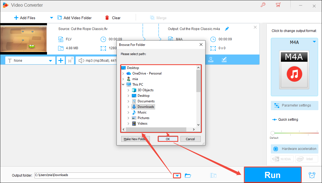This screenshot has width=322, height=183.
Task: Click the M4A output format panel
Action: click(294, 67)
